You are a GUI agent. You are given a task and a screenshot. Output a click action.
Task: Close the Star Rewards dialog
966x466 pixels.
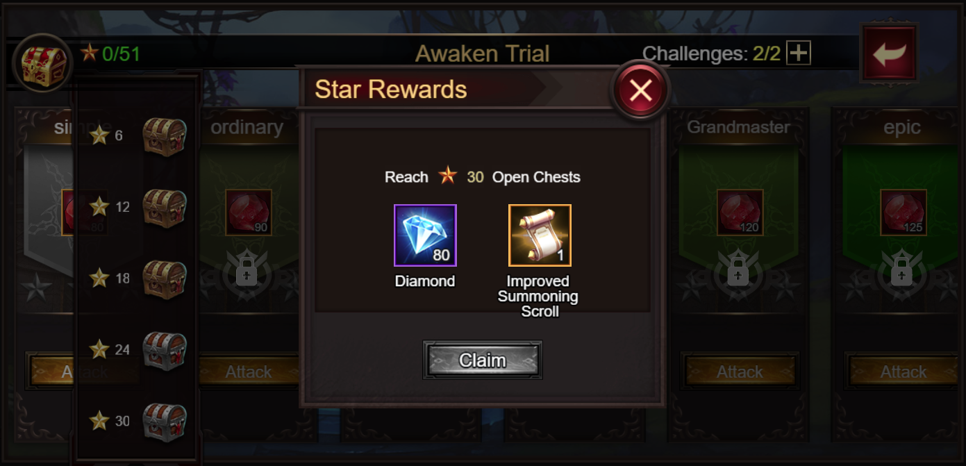640,90
